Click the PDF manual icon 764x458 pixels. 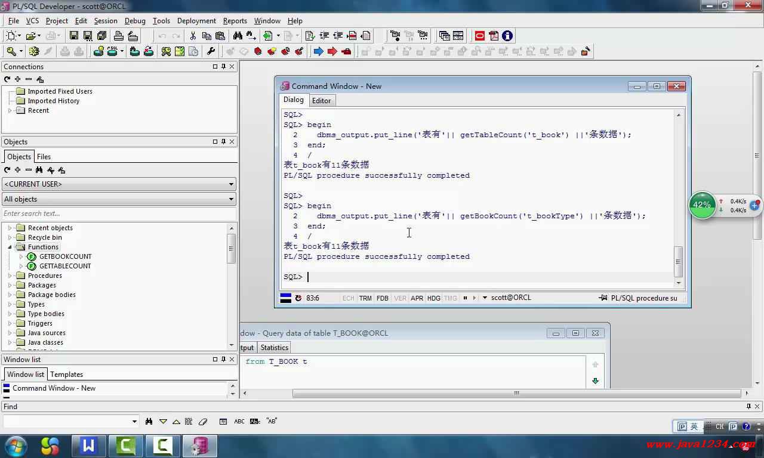click(494, 36)
